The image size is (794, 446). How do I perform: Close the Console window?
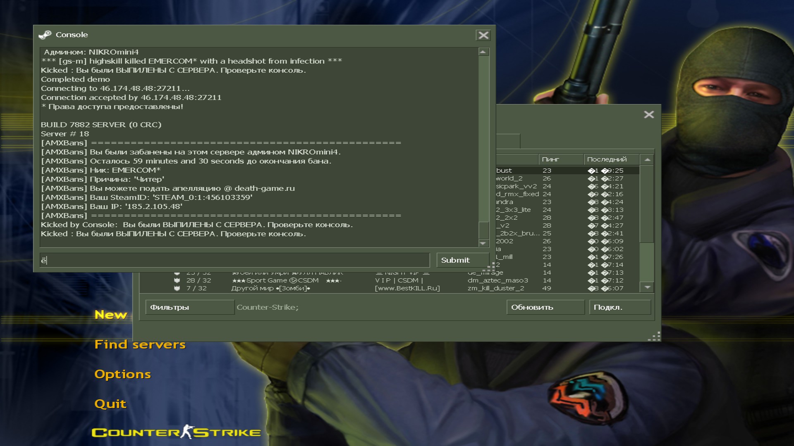[x=483, y=35]
